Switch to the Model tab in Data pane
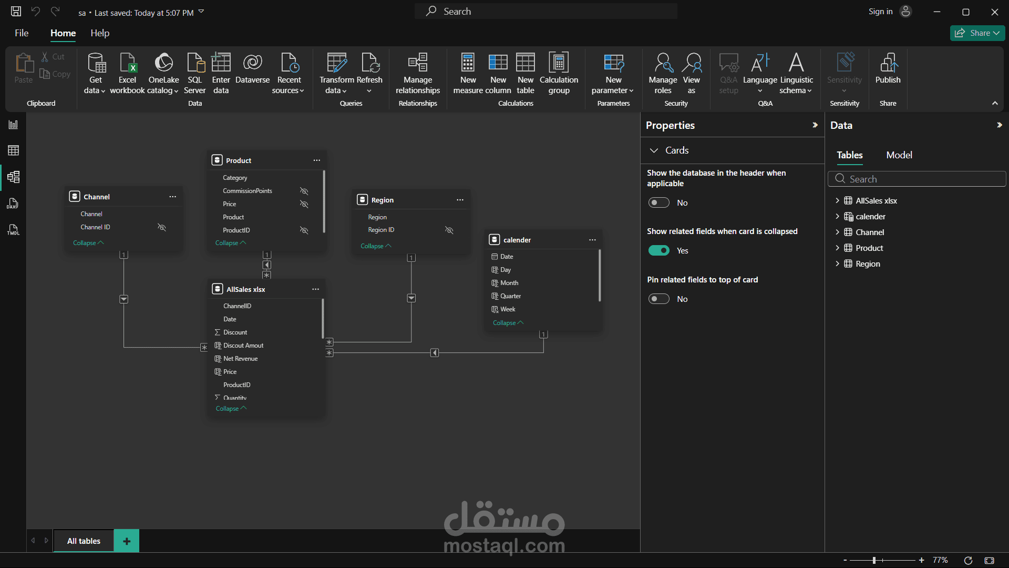1009x568 pixels. (x=899, y=155)
